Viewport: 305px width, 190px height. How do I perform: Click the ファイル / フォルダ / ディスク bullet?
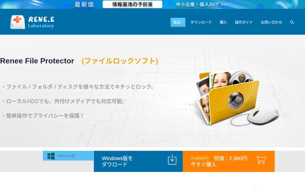pos(78,86)
